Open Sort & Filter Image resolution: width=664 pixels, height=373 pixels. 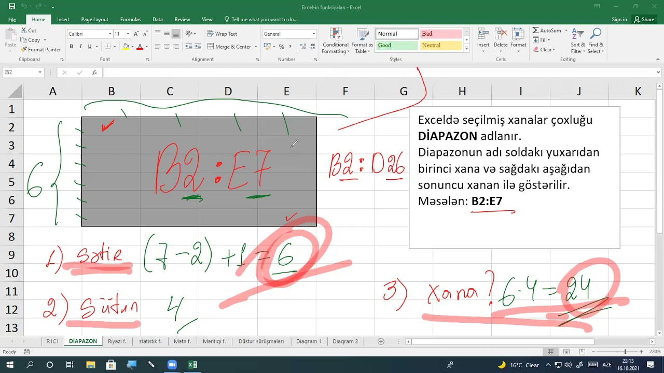pos(578,41)
